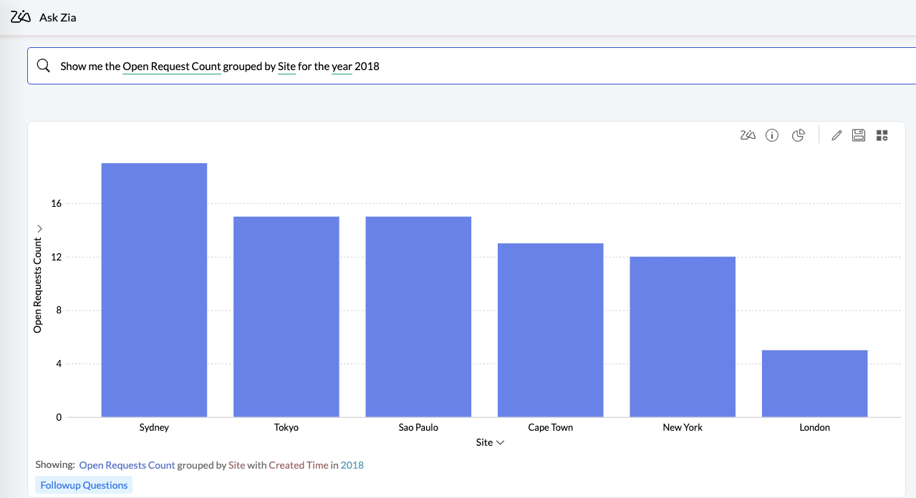The height and width of the screenshot is (498, 916).
Task: Click the 2018 year link
Action: (352, 465)
